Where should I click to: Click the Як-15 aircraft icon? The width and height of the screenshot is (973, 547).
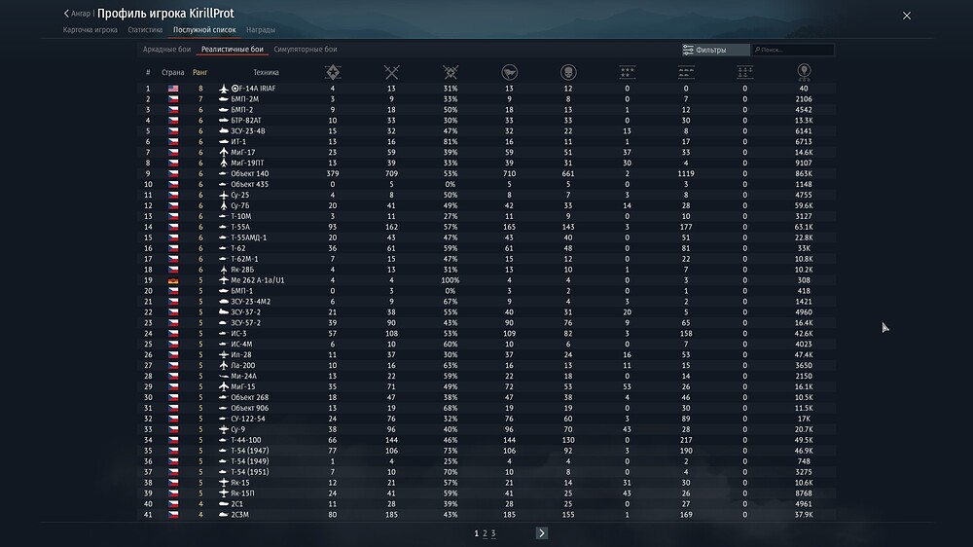(x=224, y=483)
